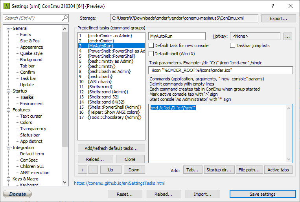Go to Background settings page
300x202 pixels.
tap(31, 60)
